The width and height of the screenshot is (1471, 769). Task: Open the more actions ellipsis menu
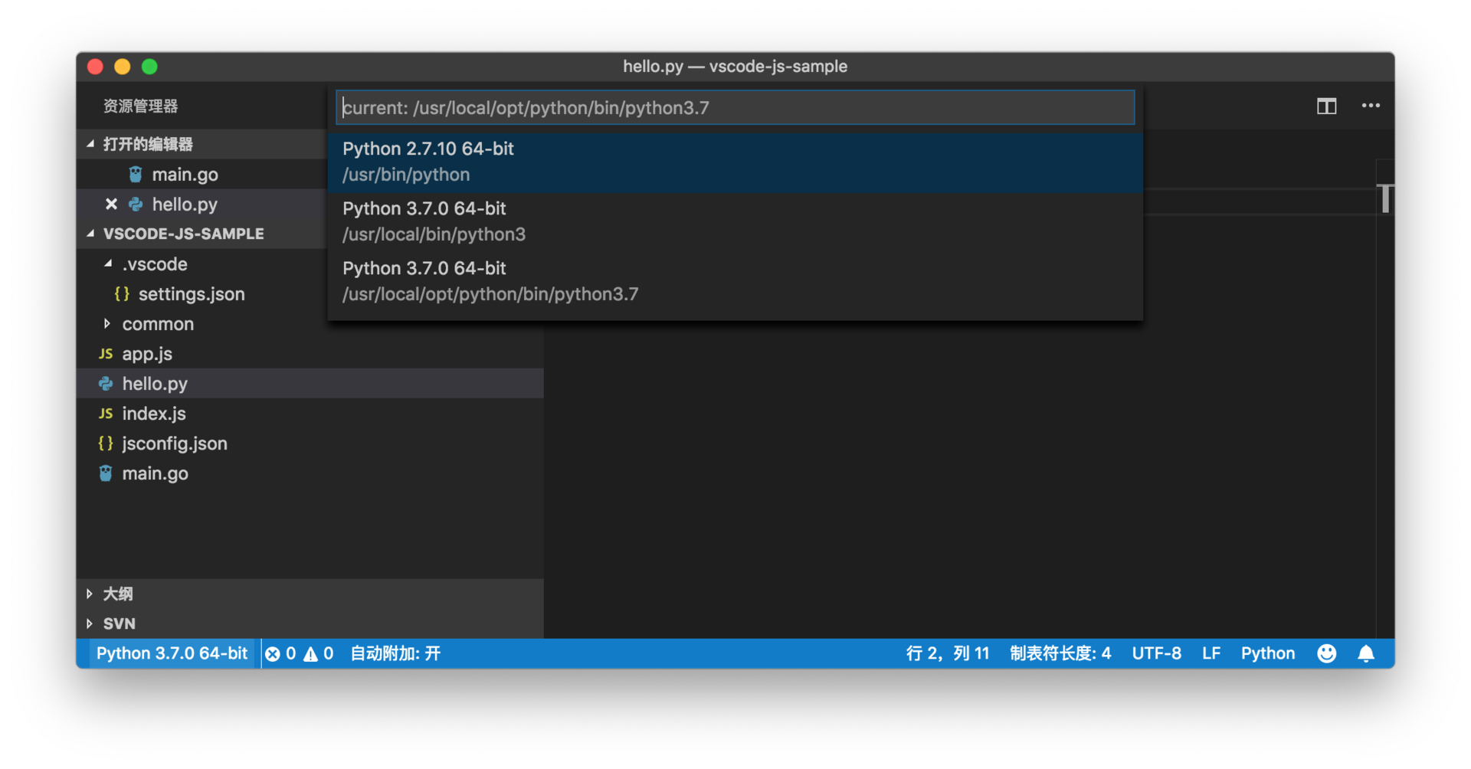(1371, 106)
